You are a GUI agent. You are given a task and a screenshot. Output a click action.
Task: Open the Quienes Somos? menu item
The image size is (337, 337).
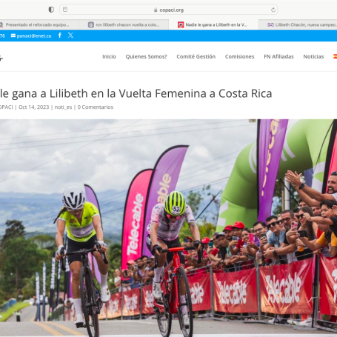pyautogui.click(x=146, y=56)
